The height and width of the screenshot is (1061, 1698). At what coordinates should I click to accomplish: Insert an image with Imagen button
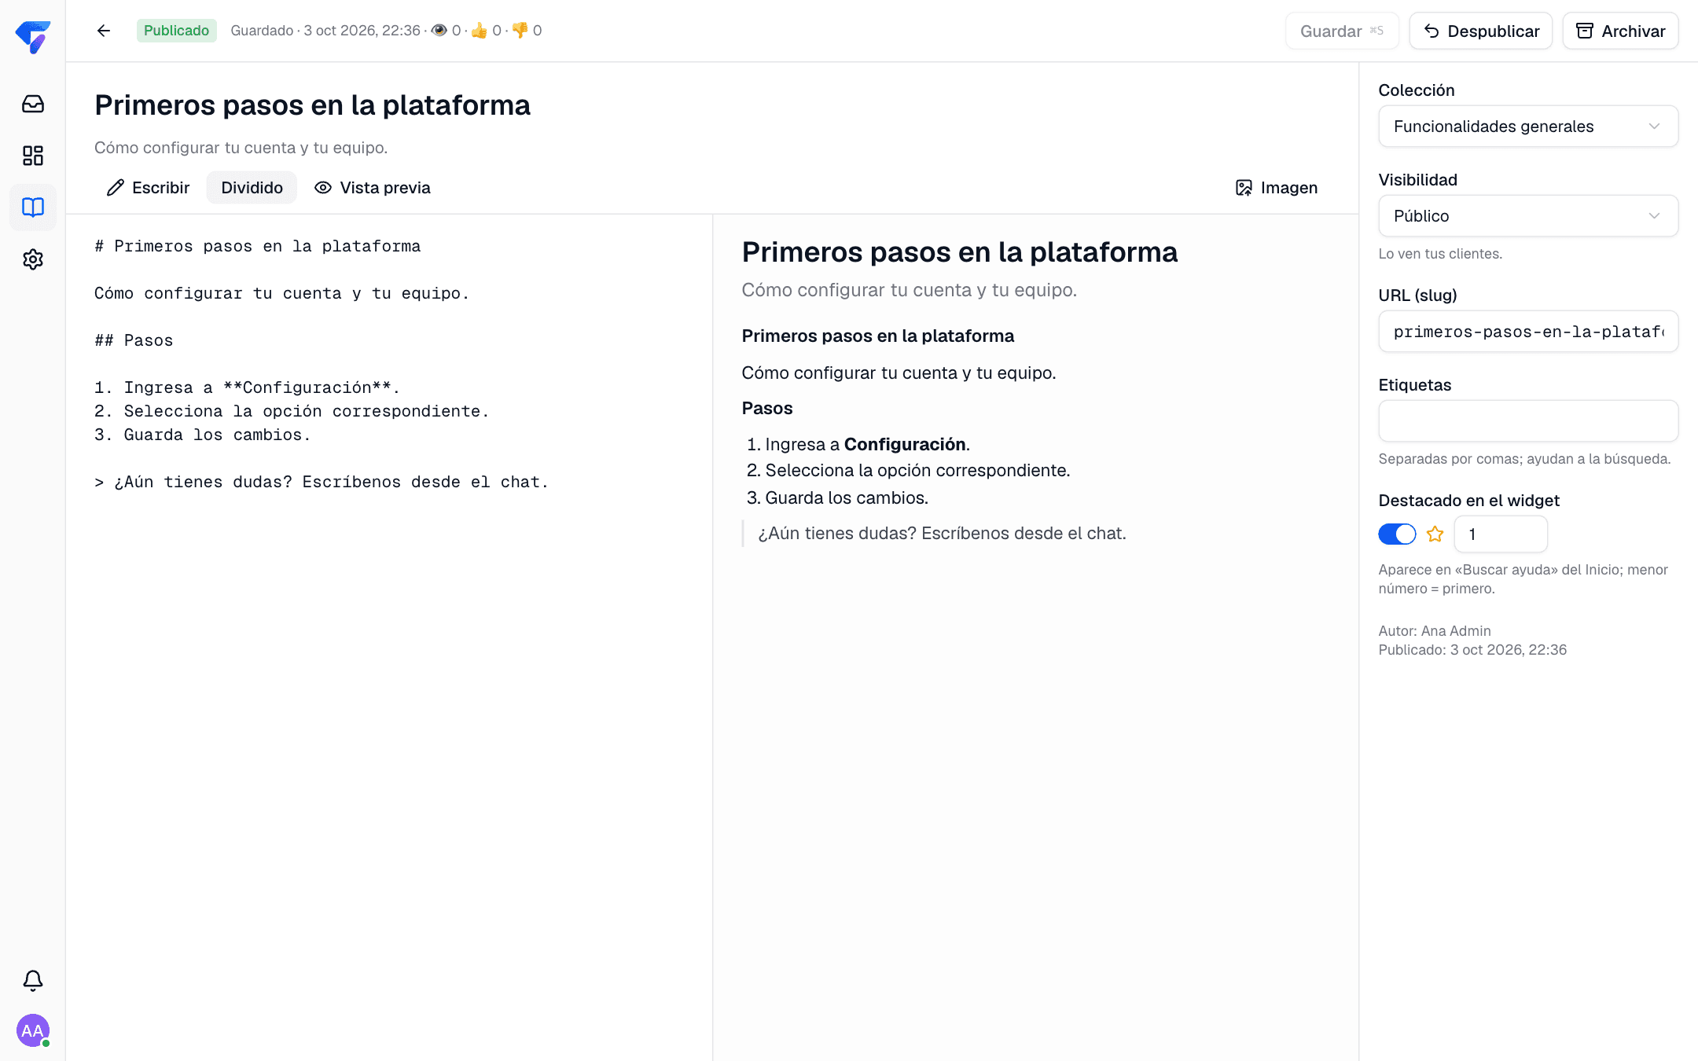point(1277,188)
